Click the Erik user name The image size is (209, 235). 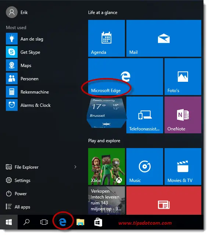[24, 13]
